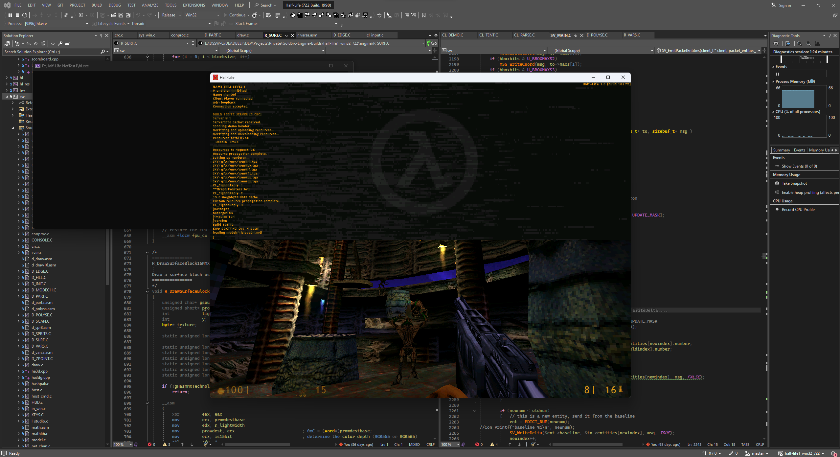The image size is (840, 457).
Task: Click the left editor 100 % zoom dropdown
Action: [123, 445]
